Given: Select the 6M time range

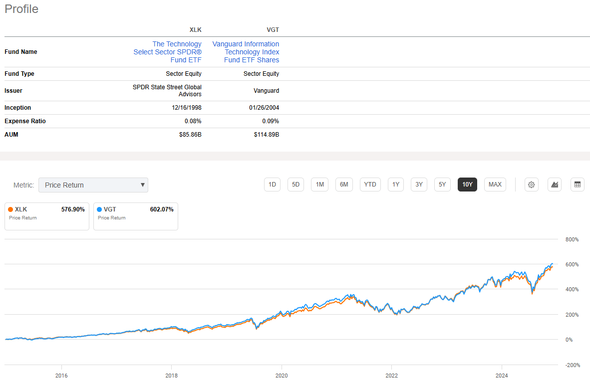Looking at the screenshot, I should point(344,184).
